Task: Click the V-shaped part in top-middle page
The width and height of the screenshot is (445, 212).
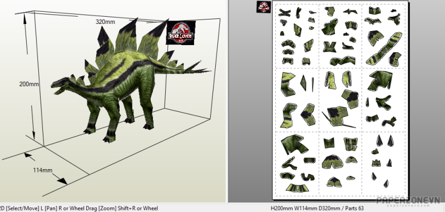Action: tap(329, 47)
